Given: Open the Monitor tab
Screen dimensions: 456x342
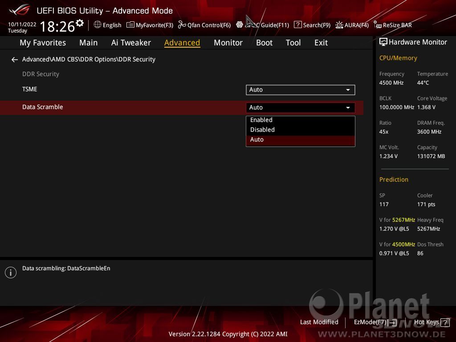Looking at the screenshot, I should tap(228, 43).
